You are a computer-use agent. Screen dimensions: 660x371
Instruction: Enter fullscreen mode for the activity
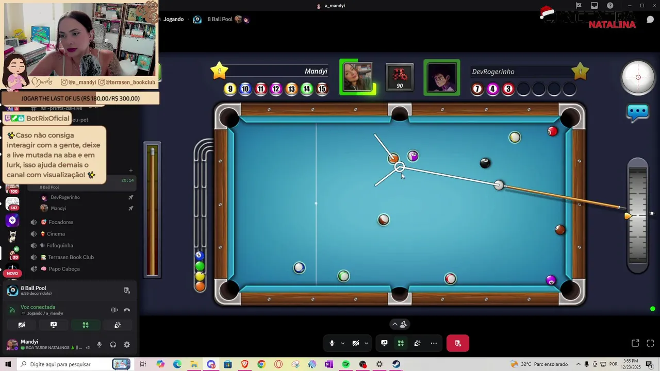pyautogui.click(x=650, y=343)
